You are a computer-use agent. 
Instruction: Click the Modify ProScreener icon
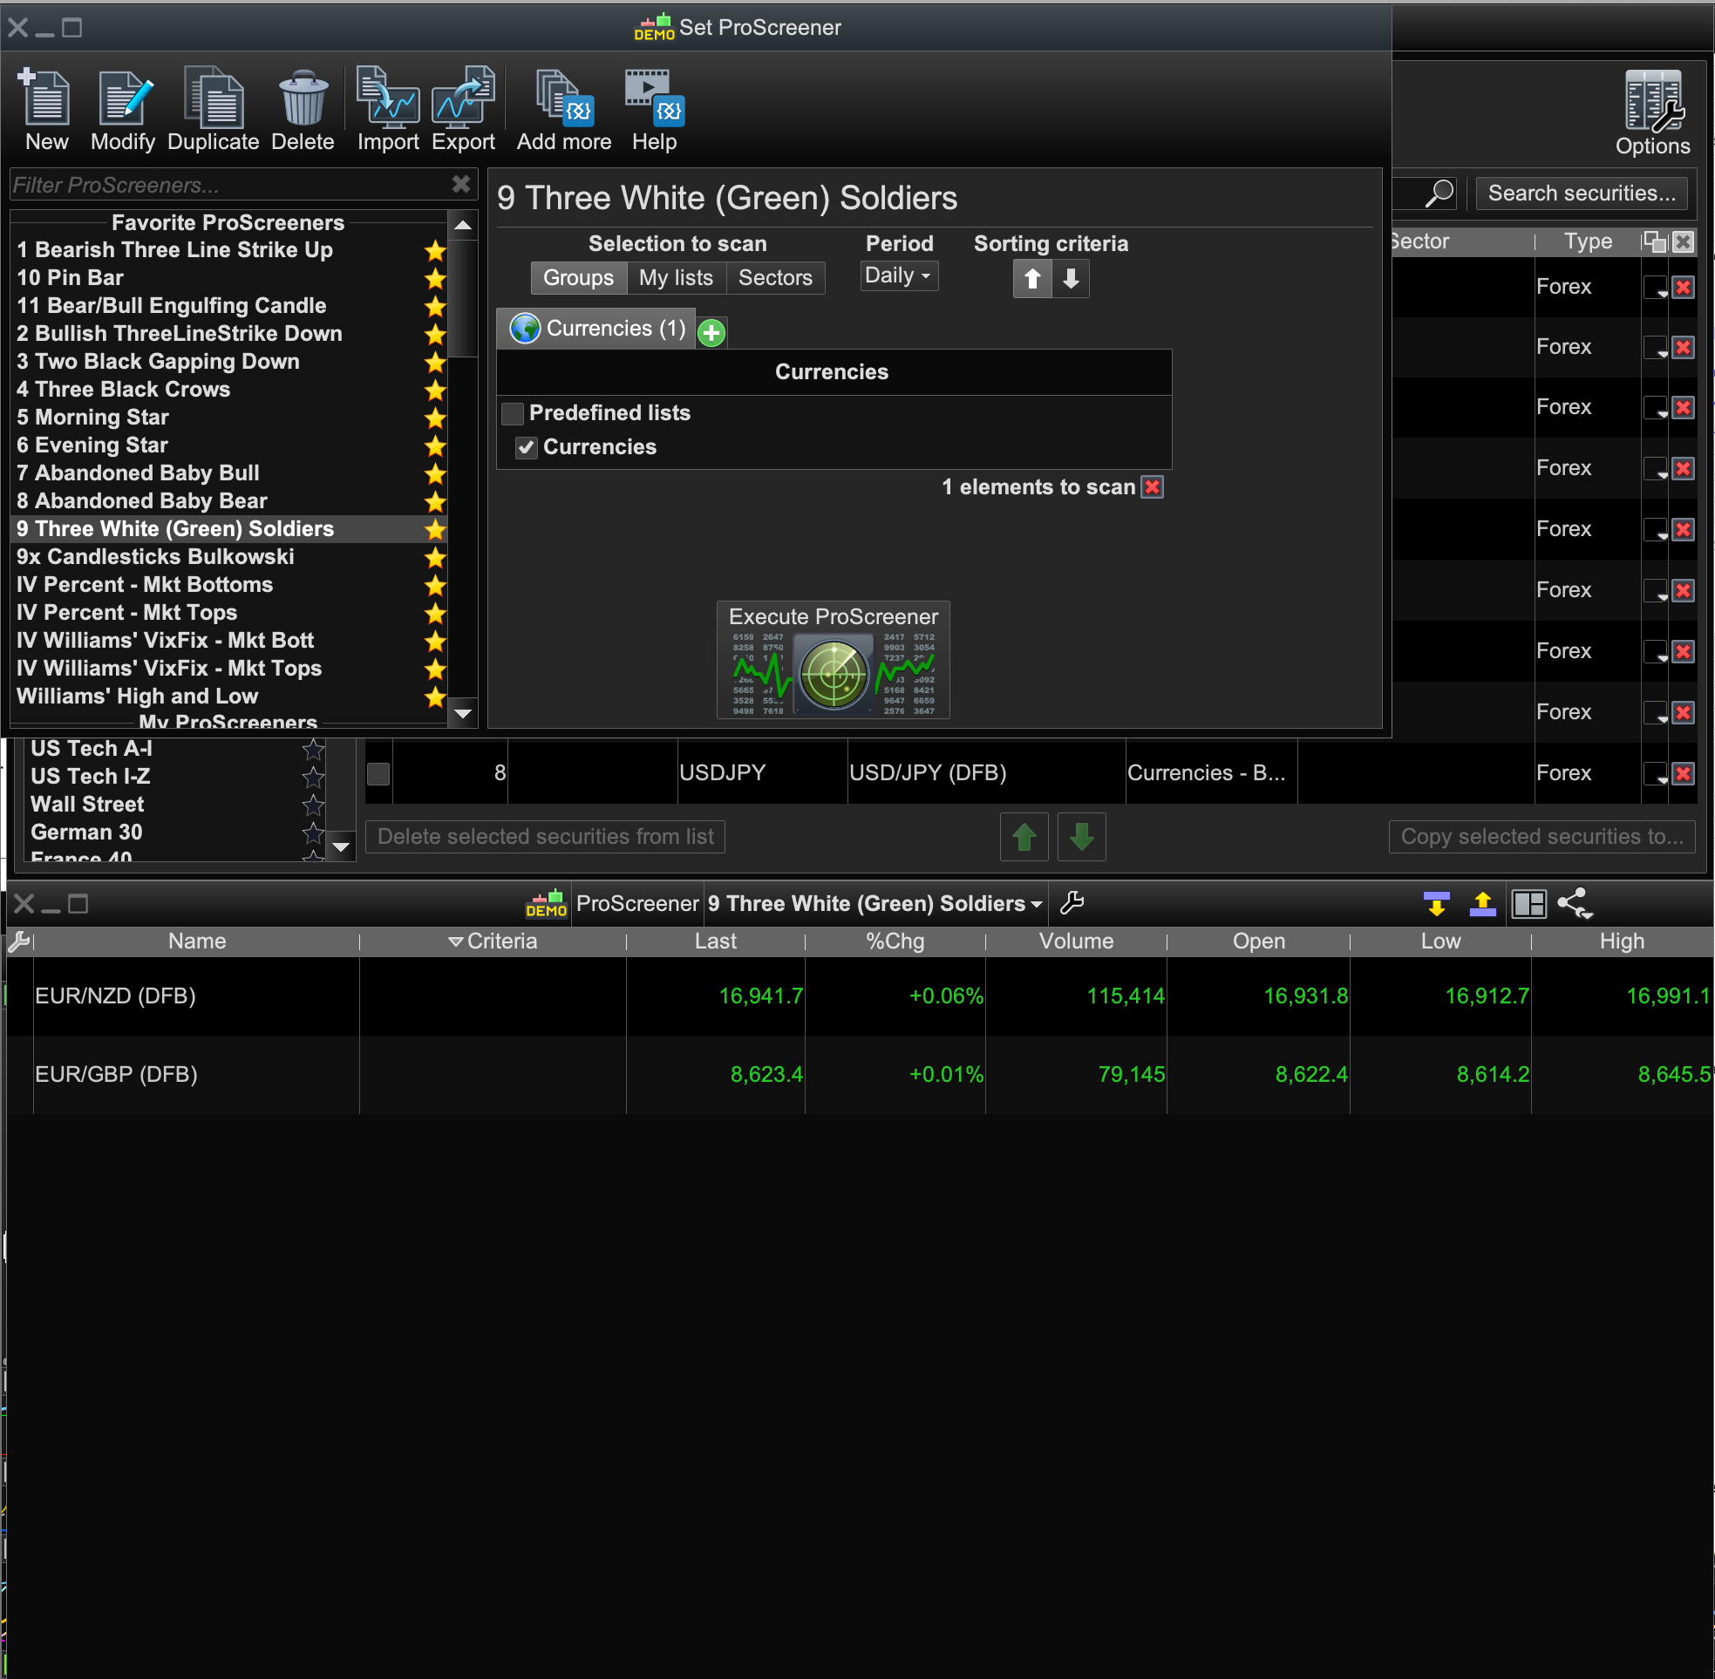pos(123,99)
